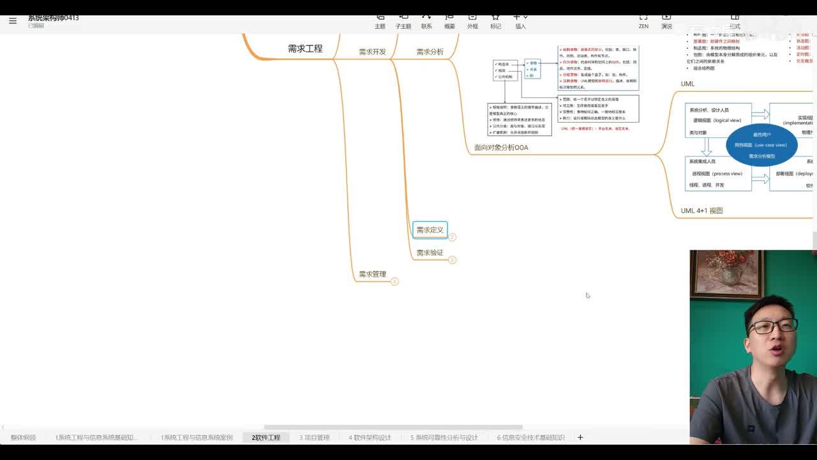
Task: Insert a summary via 概要
Action: 449,21
